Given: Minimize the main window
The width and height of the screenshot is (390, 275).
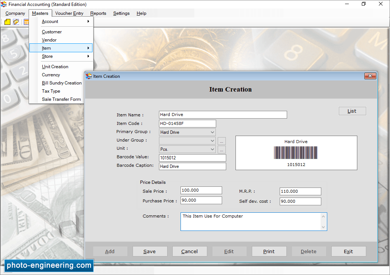Looking at the screenshot, I should 347,4.
